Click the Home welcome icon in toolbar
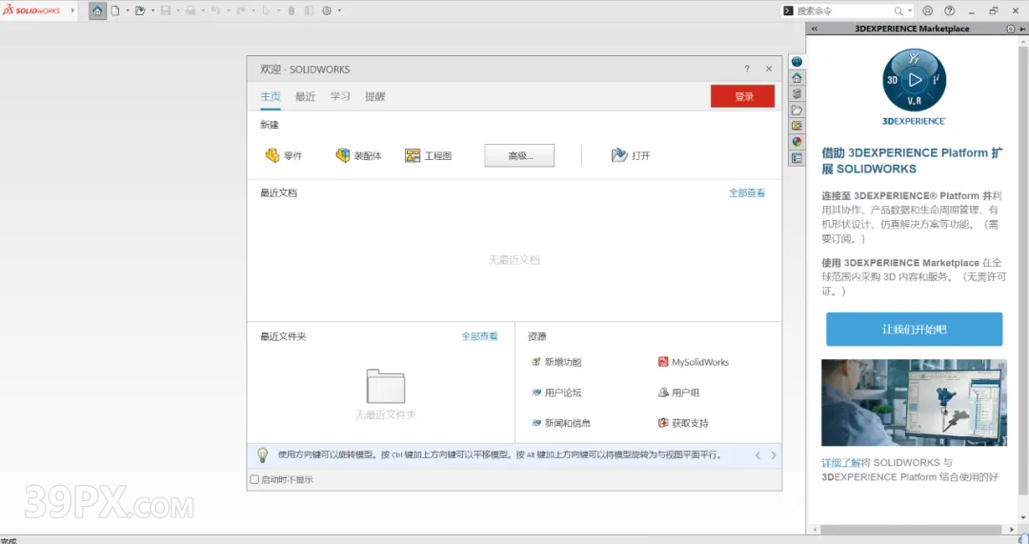Viewport: 1029px width, 544px height. click(97, 10)
